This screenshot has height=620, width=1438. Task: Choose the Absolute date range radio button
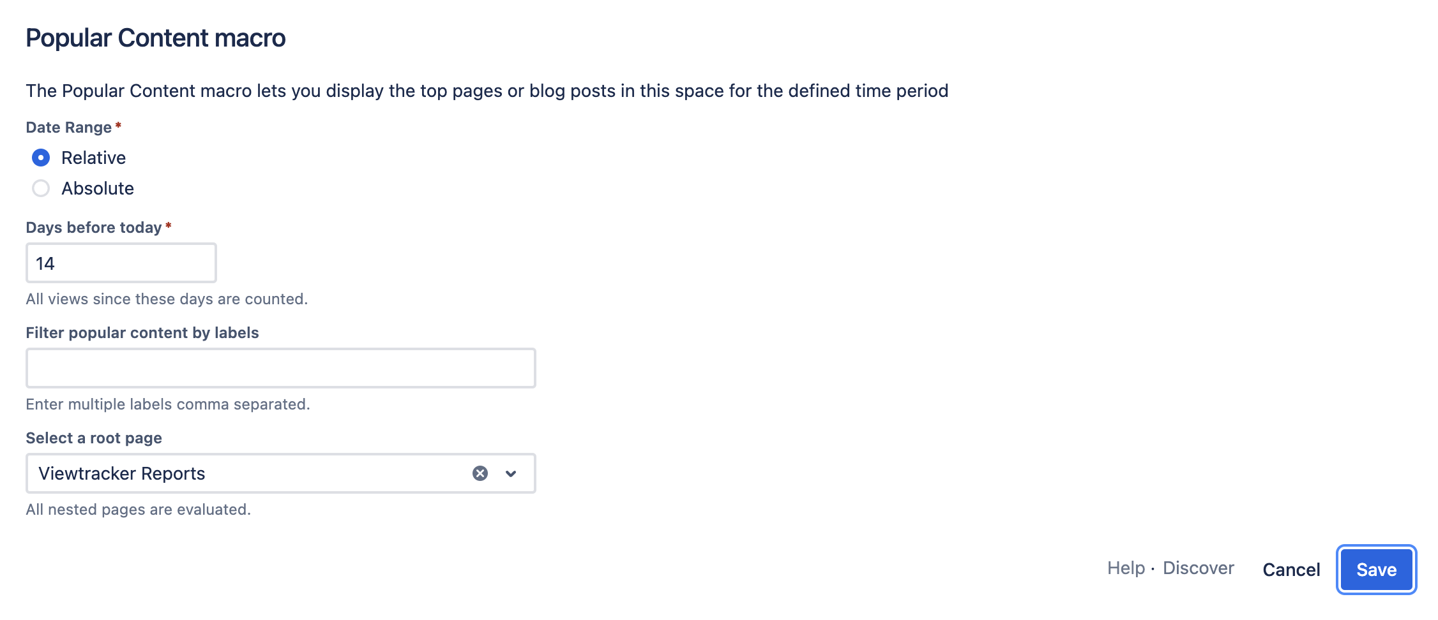pyautogui.click(x=41, y=188)
